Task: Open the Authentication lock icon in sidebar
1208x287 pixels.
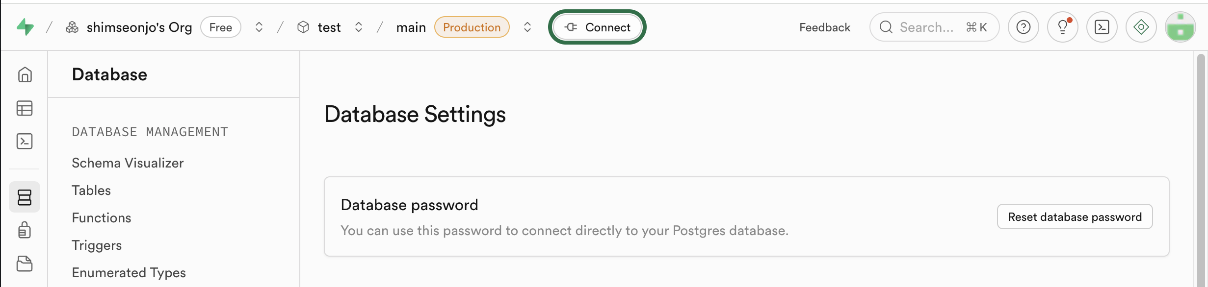Action: [x=25, y=230]
